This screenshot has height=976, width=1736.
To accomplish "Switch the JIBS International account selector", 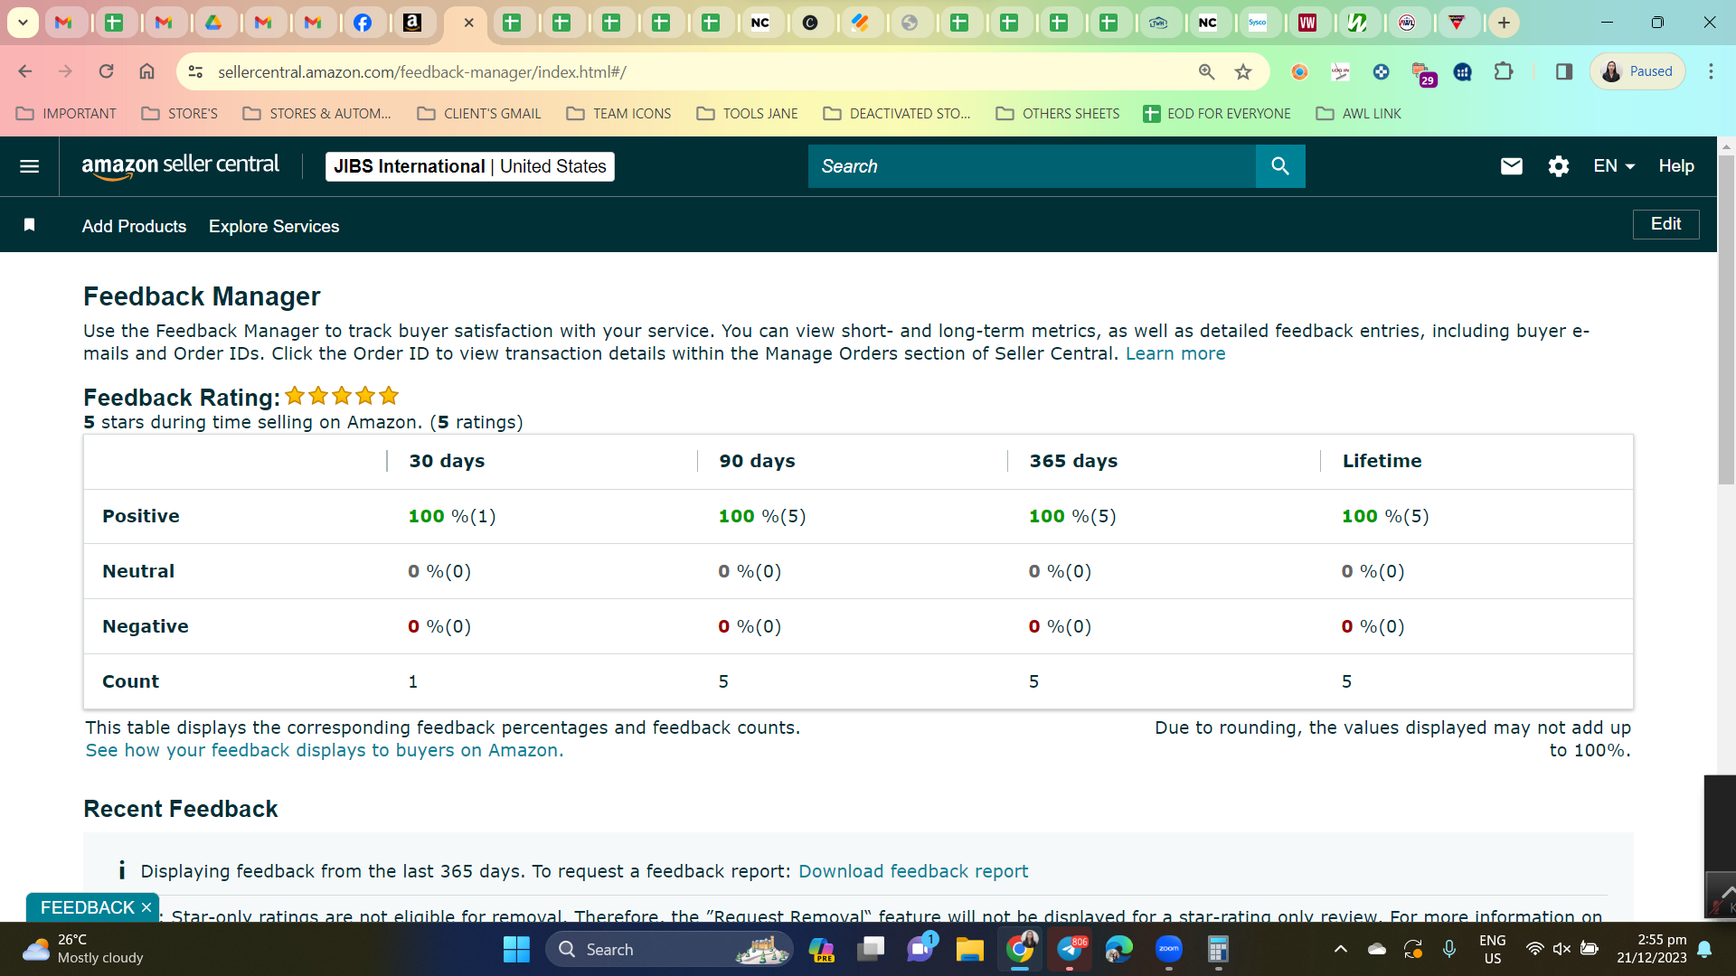I will (469, 166).
